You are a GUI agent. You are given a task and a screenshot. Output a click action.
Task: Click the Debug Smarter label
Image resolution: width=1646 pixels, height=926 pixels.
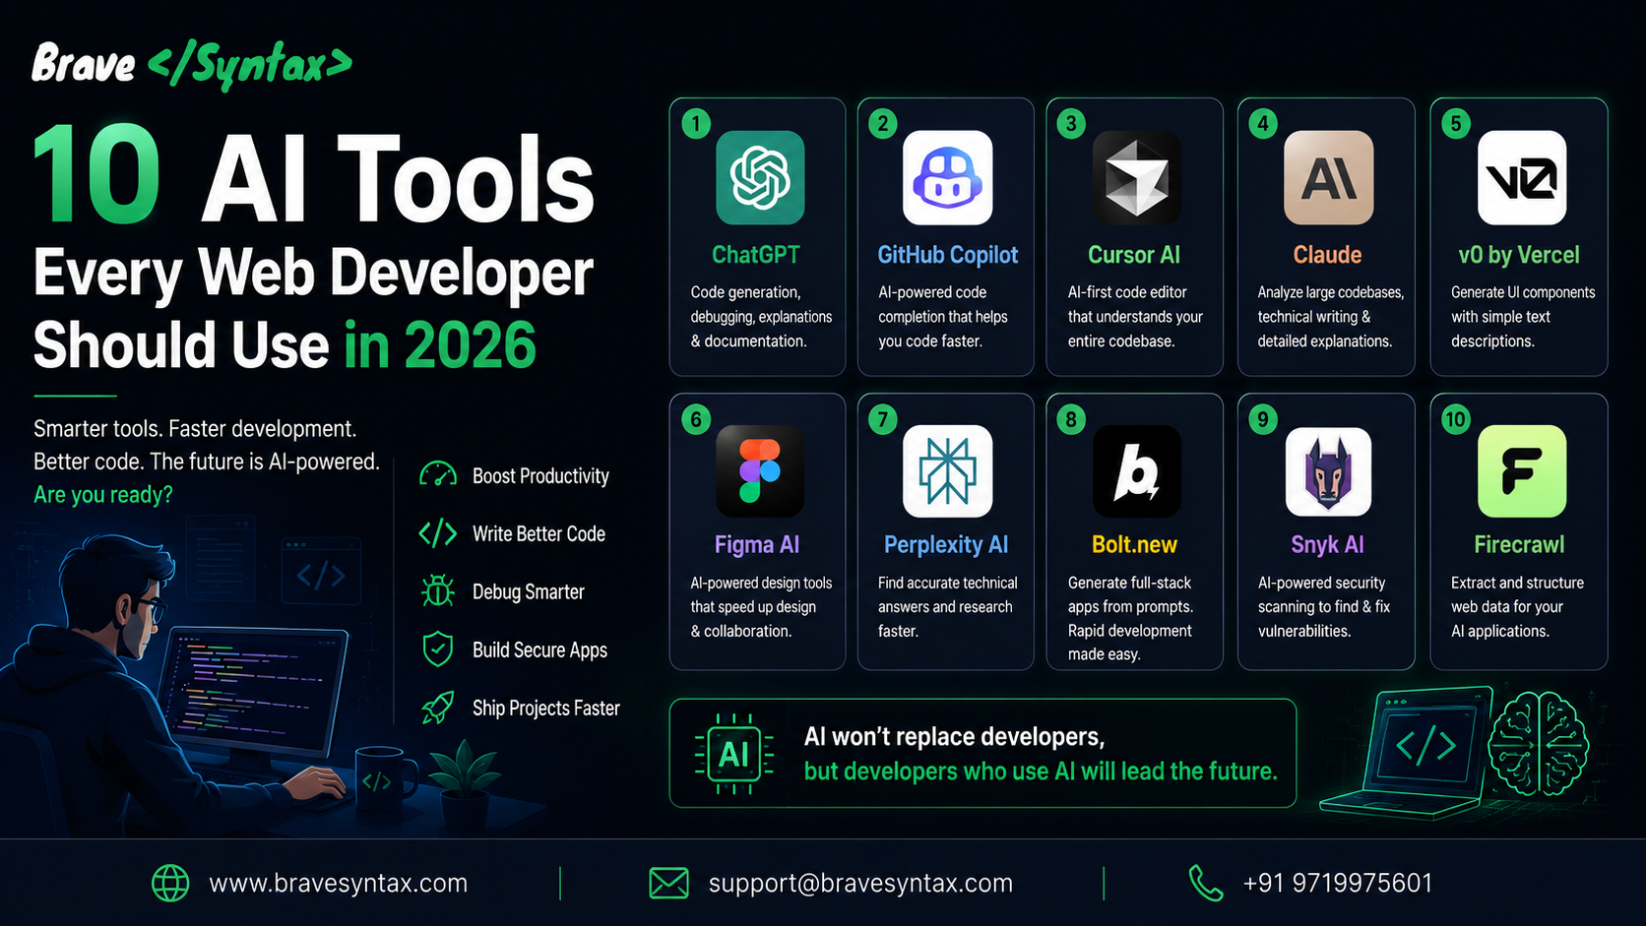tap(528, 591)
